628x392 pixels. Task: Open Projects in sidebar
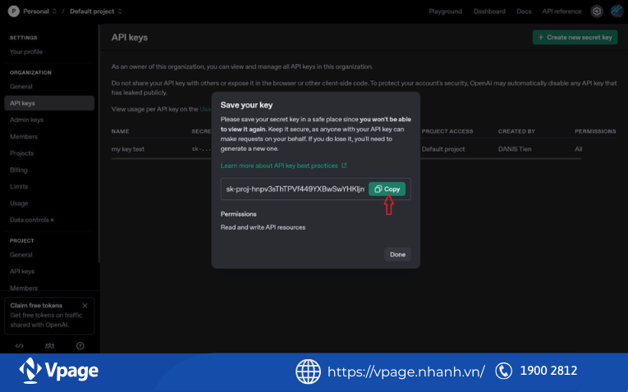coord(21,153)
